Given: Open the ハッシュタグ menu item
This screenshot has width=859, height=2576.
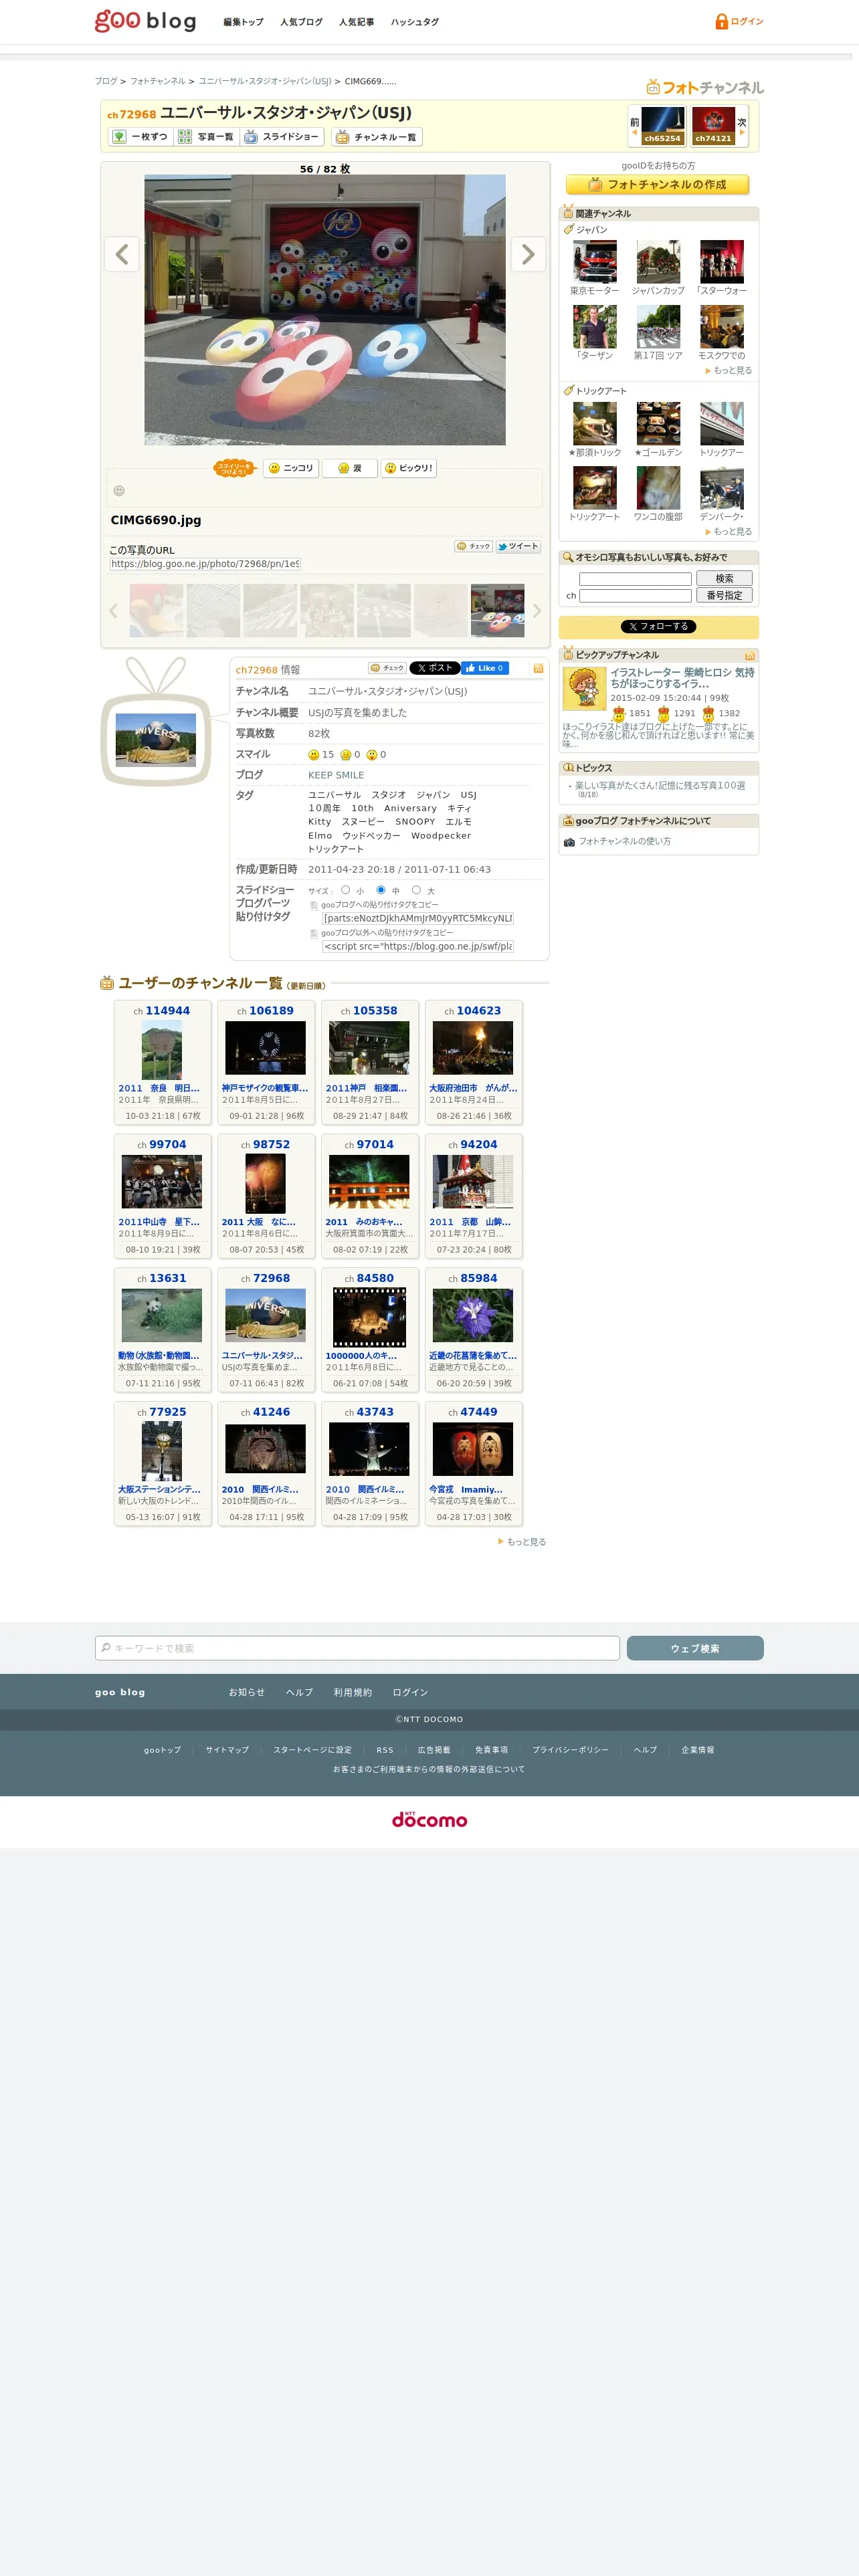Looking at the screenshot, I should point(414,22).
